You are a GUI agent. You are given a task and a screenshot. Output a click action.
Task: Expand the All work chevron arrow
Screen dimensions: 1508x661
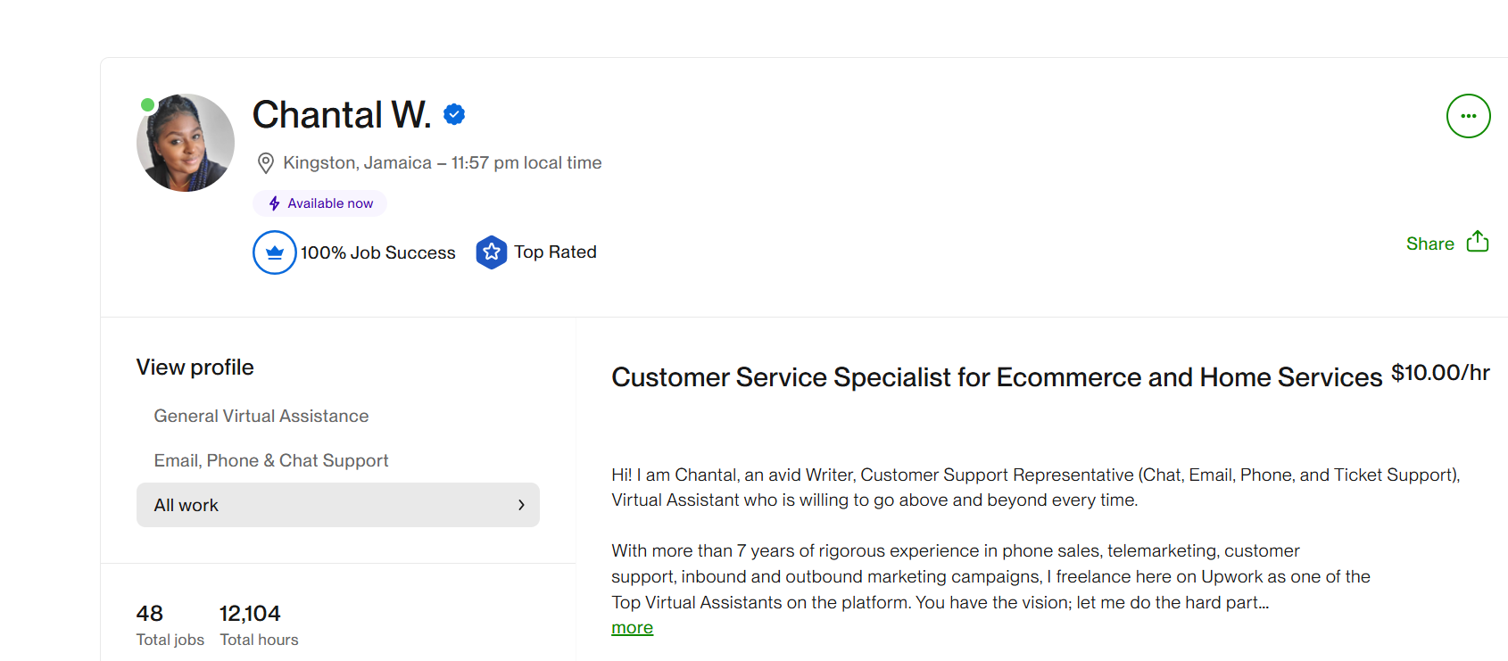point(521,505)
